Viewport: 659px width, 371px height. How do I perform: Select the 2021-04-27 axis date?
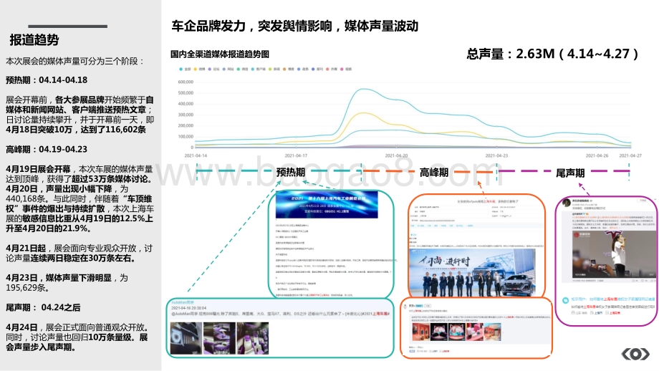pos(630,155)
